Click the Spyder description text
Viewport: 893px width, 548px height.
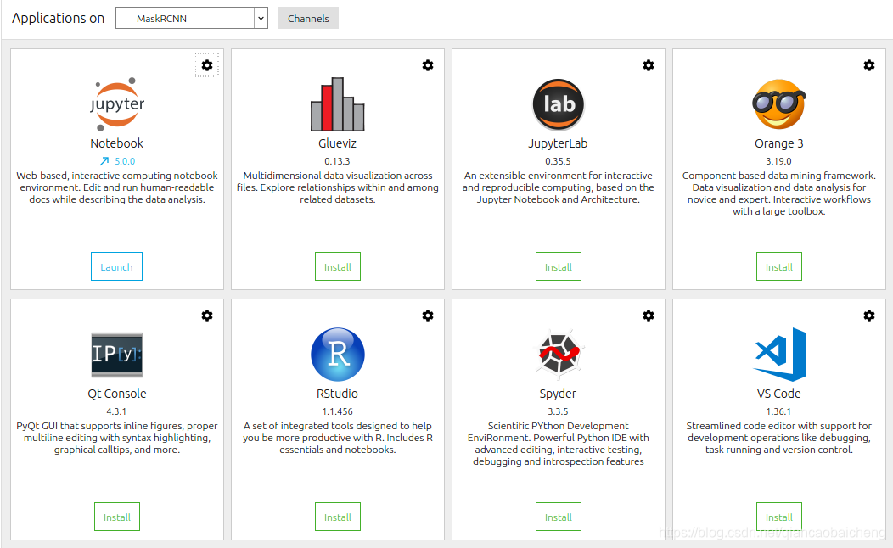coord(559,444)
